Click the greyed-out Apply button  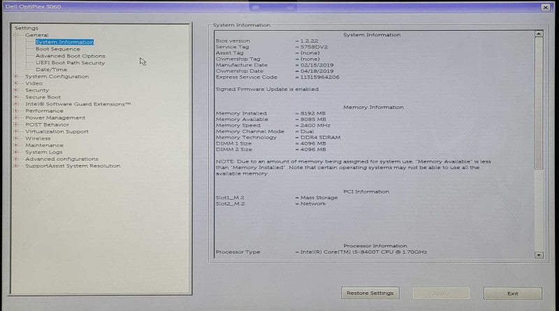(442, 293)
